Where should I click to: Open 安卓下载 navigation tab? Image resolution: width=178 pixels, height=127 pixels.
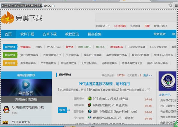(50, 34)
